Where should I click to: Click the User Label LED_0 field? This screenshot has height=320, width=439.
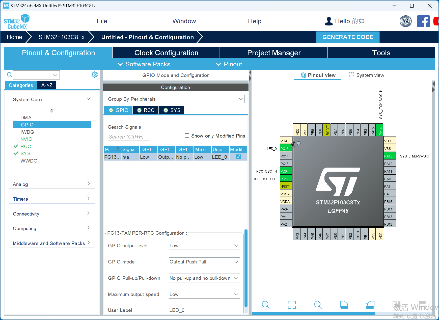204,310
